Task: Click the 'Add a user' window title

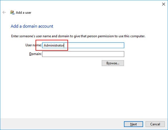Action: (x=24, y=13)
